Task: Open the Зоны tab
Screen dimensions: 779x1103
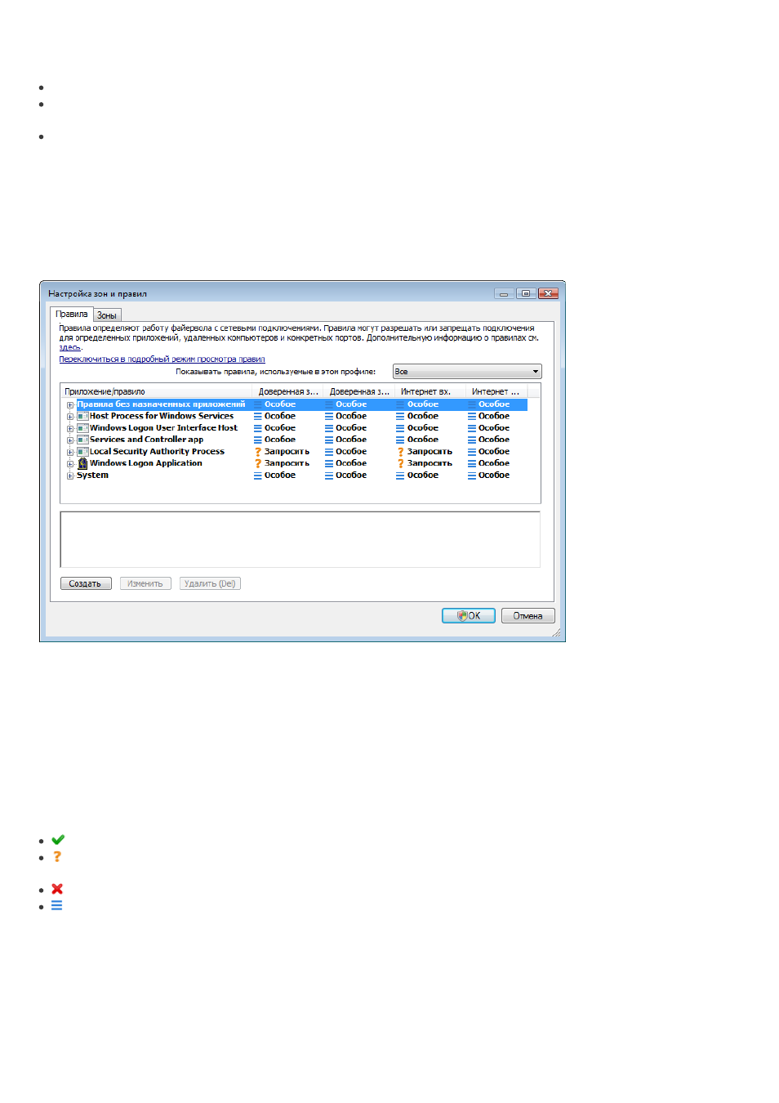Action: tap(107, 315)
